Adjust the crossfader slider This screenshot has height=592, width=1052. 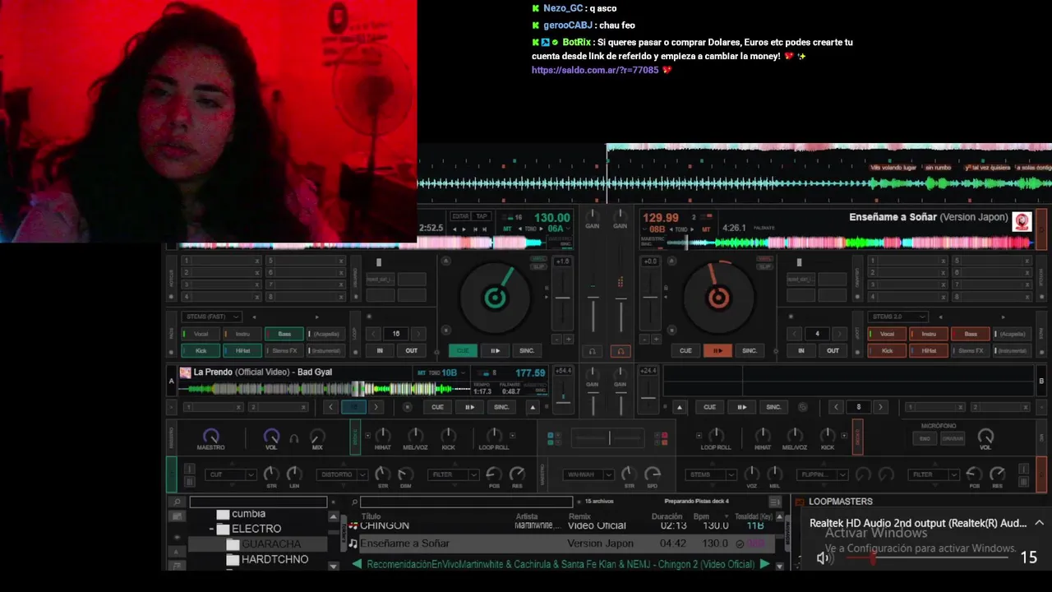(609, 437)
